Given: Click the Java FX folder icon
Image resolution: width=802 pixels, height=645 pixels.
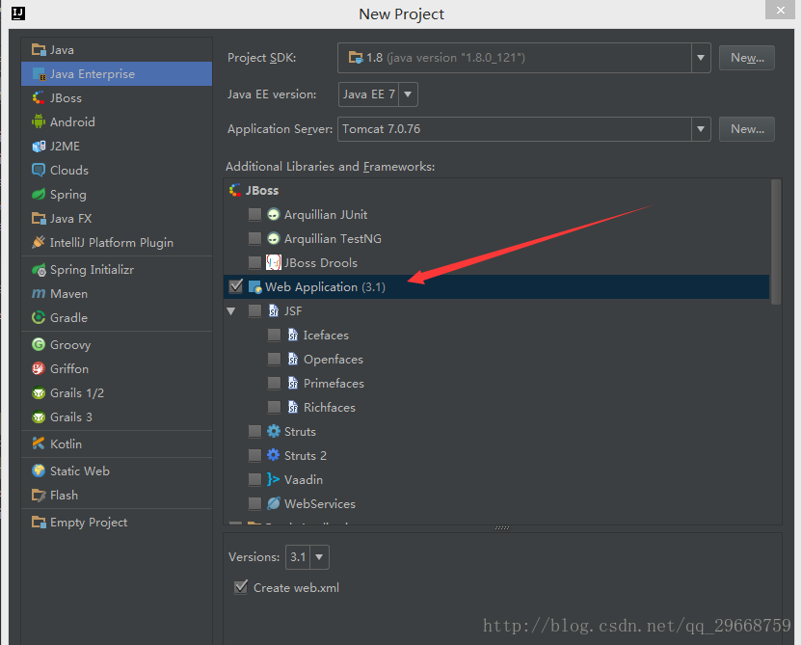Looking at the screenshot, I should 39,219.
